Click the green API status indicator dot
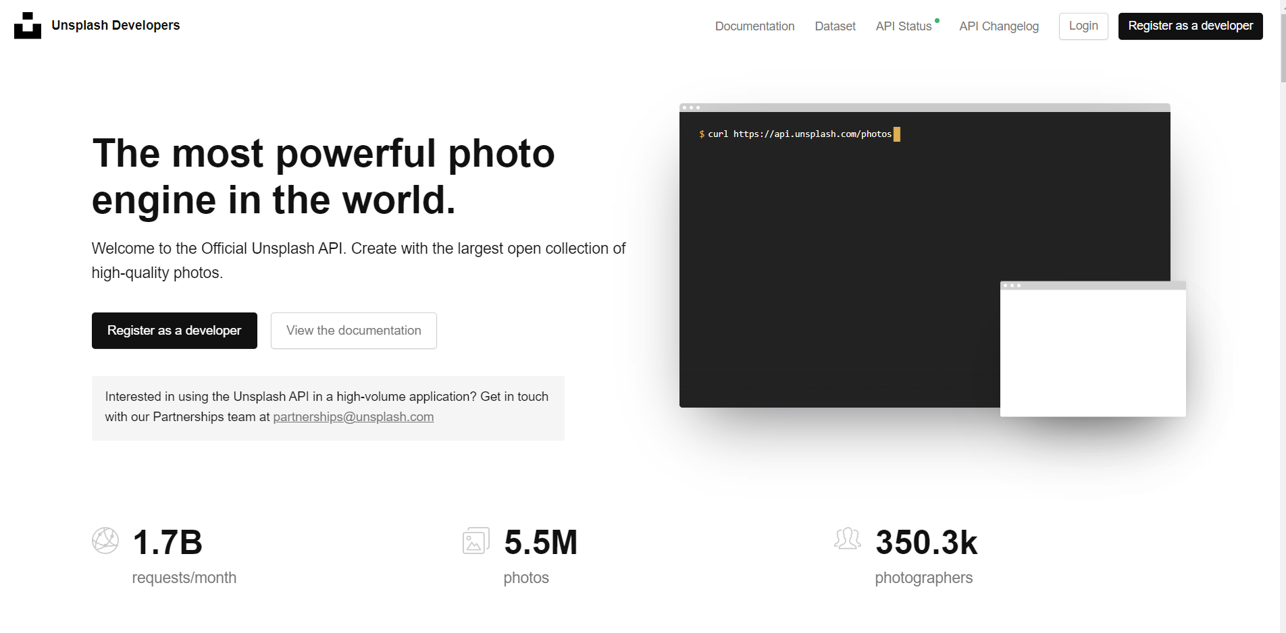This screenshot has height=633, width=1286. tap(937, 21)
